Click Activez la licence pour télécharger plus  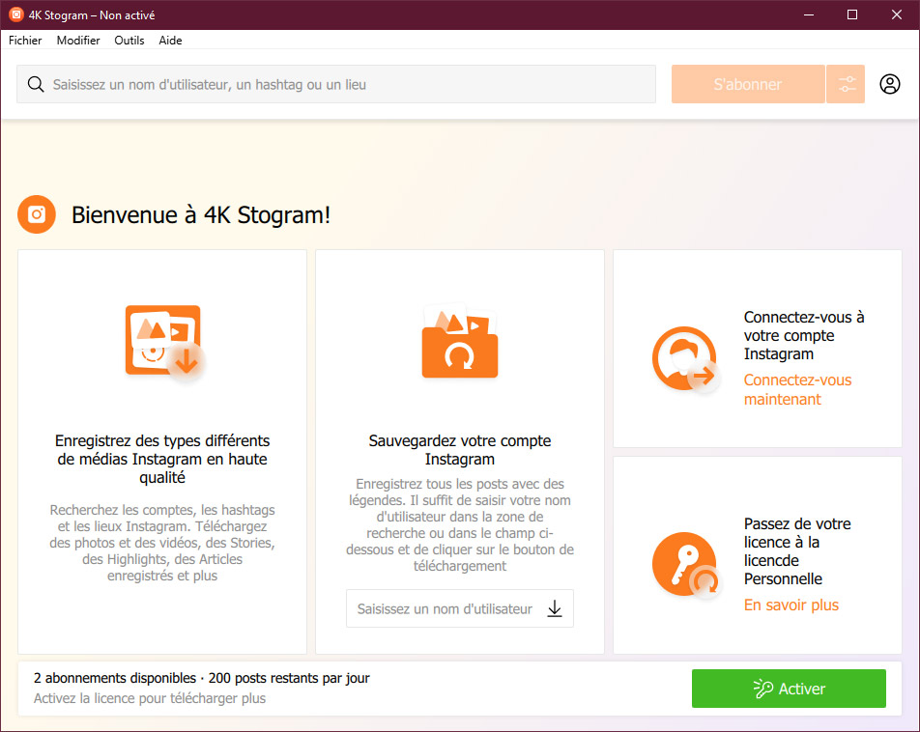tap(150, 698)
